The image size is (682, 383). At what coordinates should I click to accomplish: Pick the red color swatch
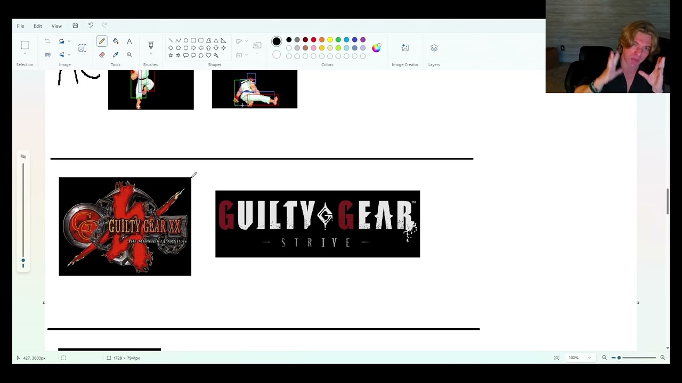(x=313, y=40)
